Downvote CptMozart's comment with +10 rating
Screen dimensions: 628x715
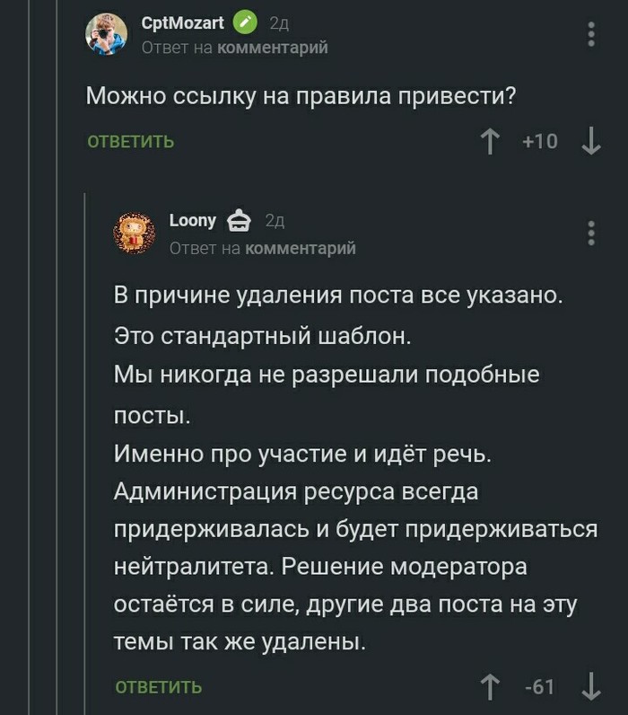point(591,142)
